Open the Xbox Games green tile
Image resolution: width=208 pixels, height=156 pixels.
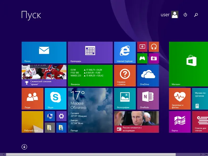[142, 58]
